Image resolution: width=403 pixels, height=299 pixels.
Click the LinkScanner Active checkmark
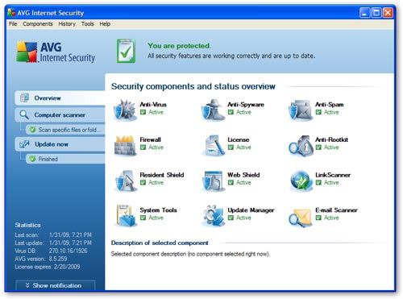318,182
